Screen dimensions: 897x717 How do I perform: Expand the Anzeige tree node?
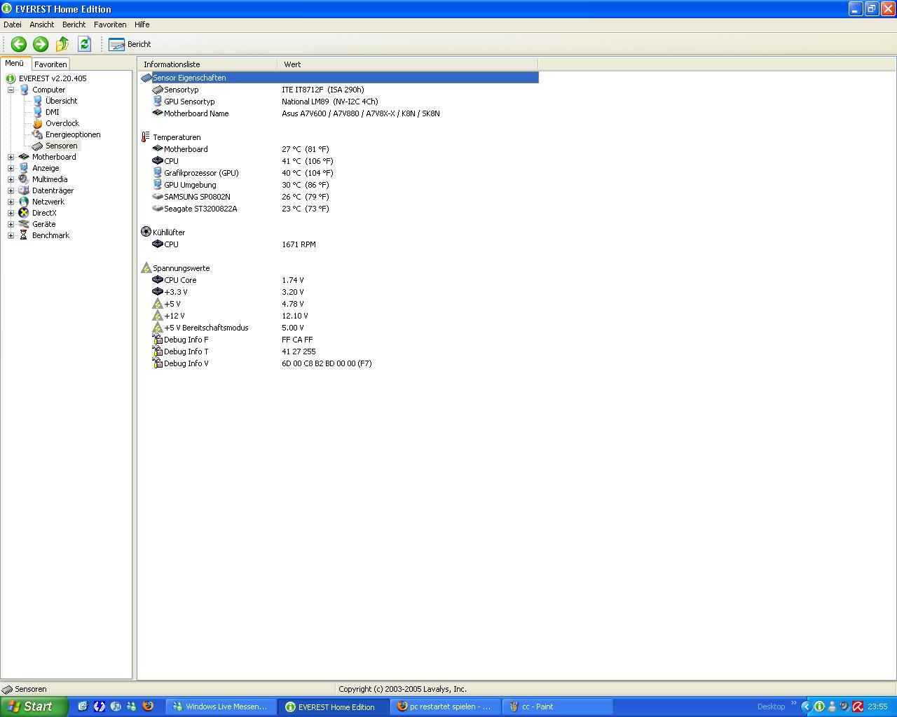pos(11,168)
